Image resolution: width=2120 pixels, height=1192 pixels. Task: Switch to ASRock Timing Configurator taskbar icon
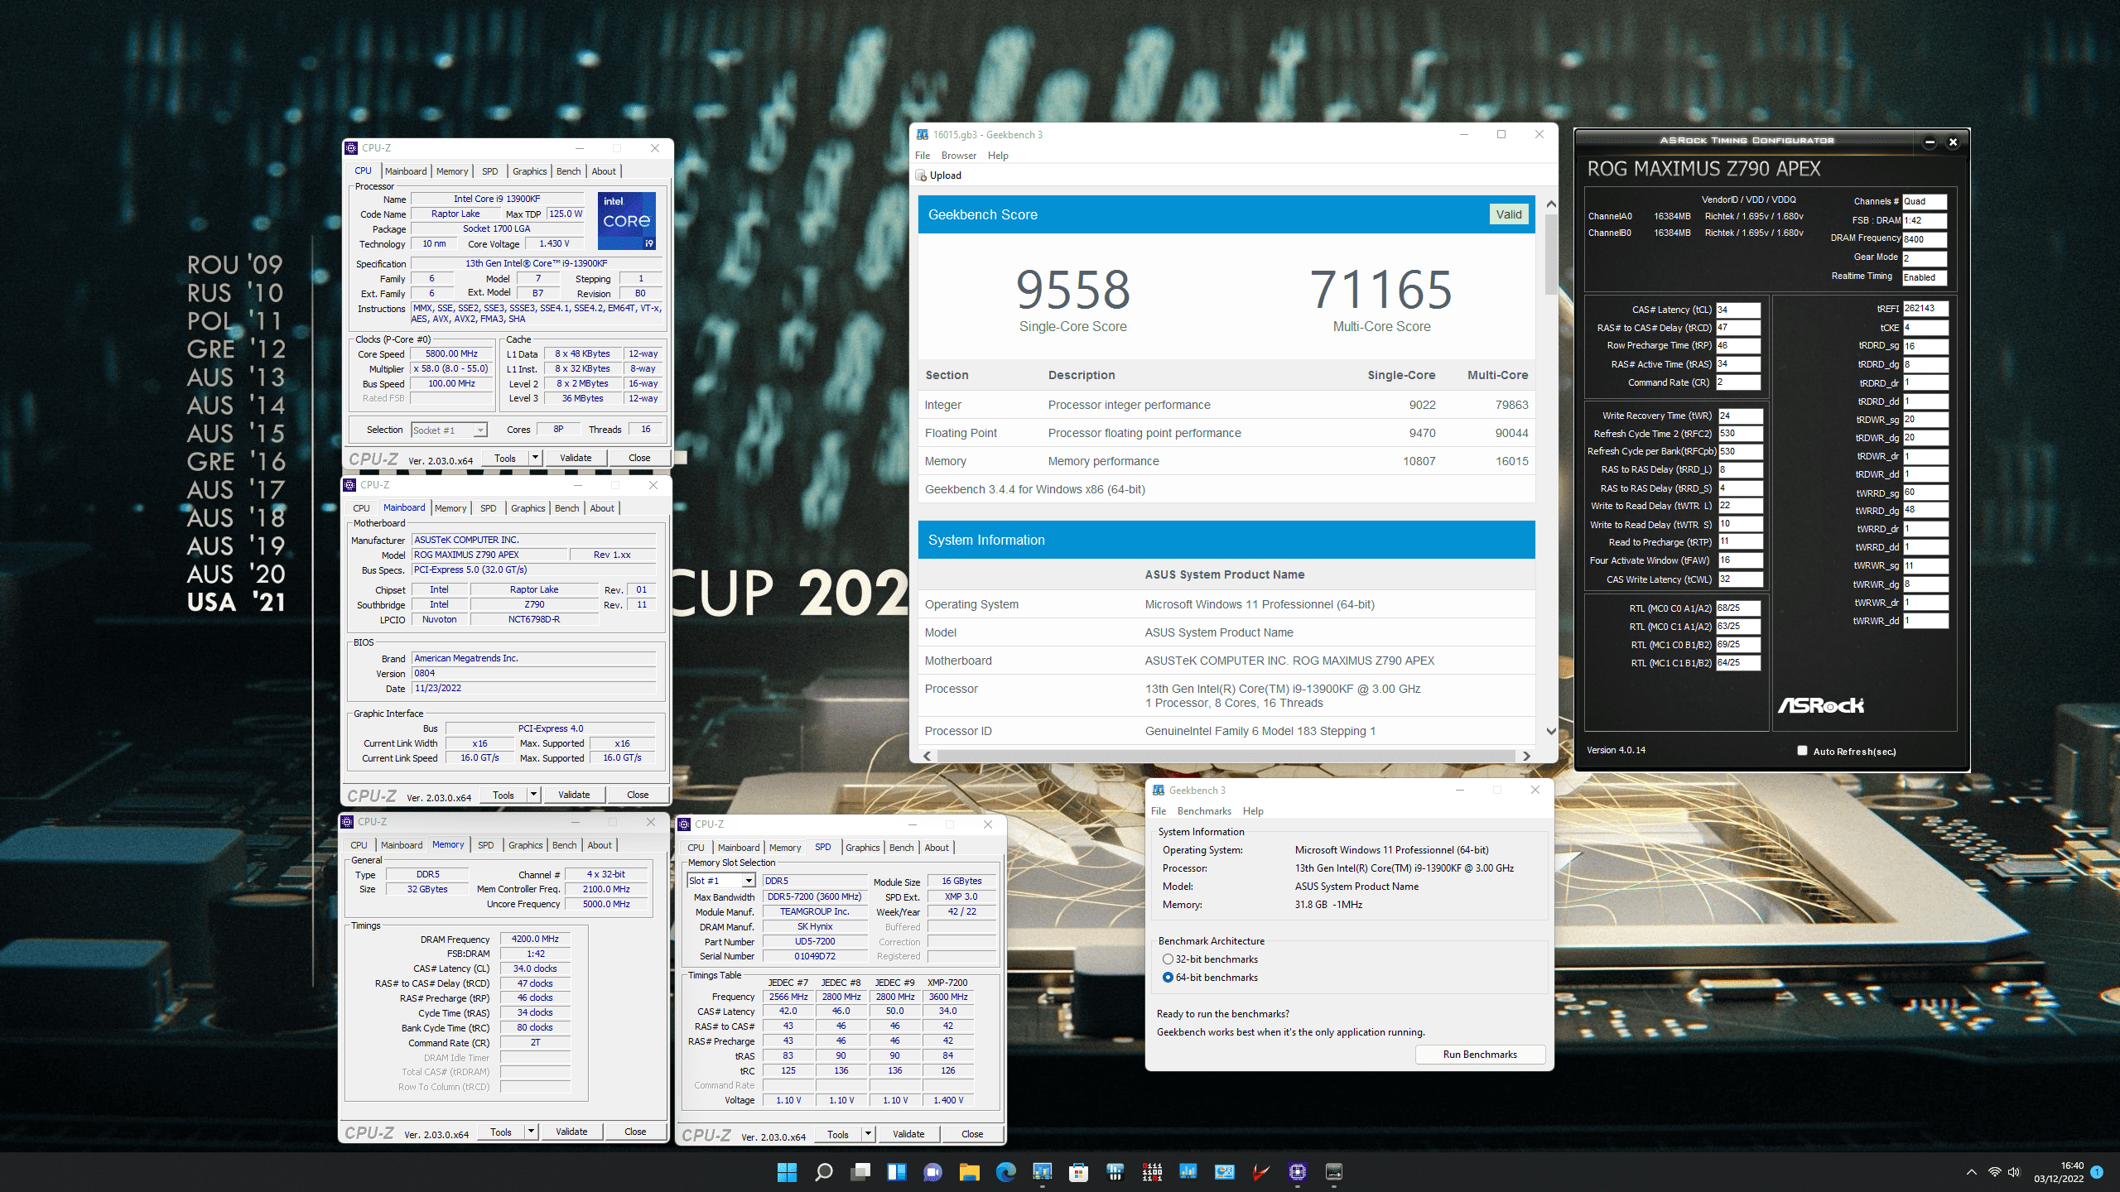coord(1334,1171)
